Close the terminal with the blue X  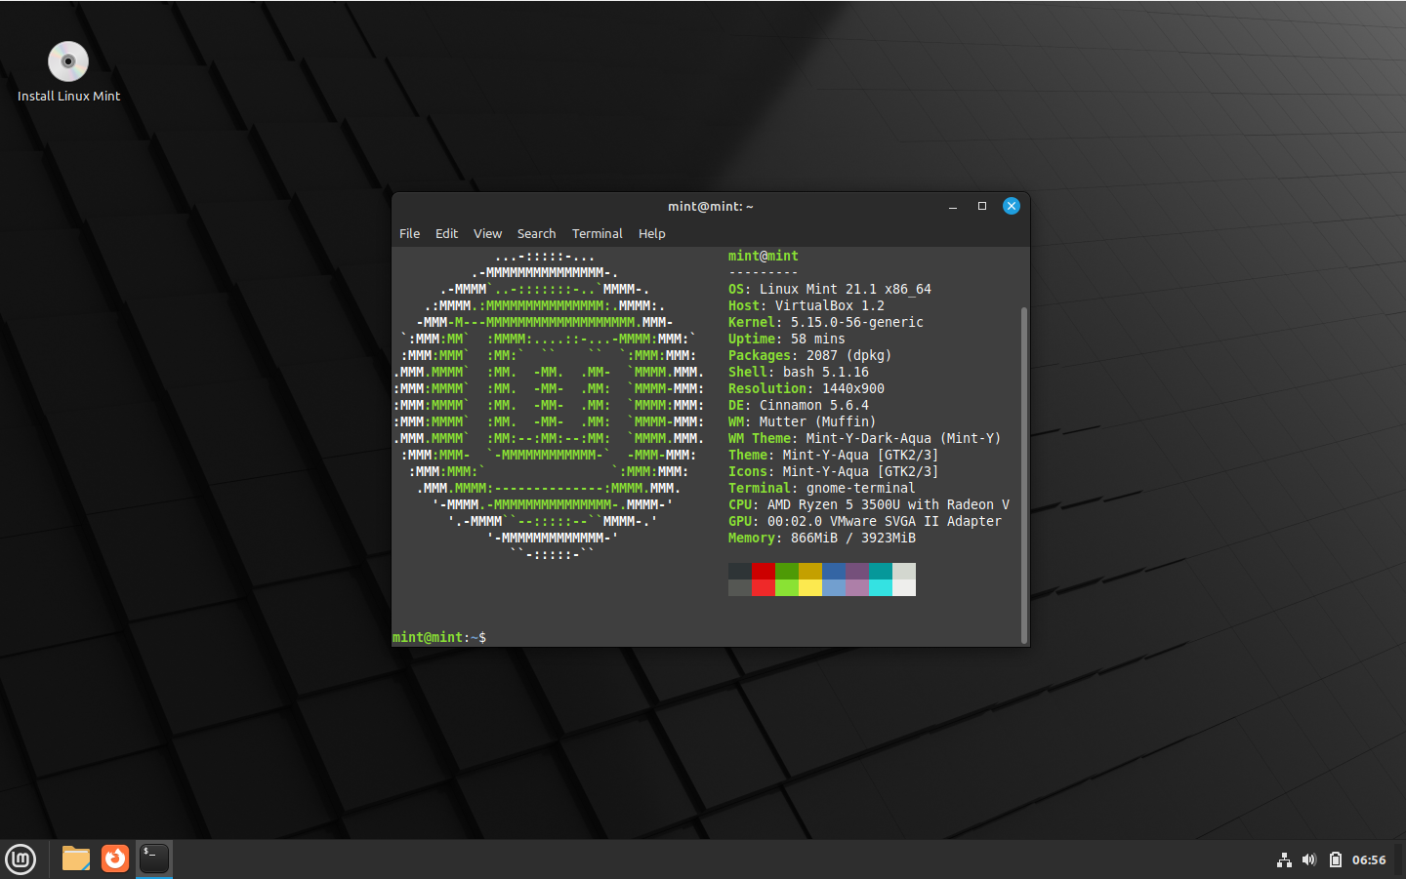[x=1012, y=207]
